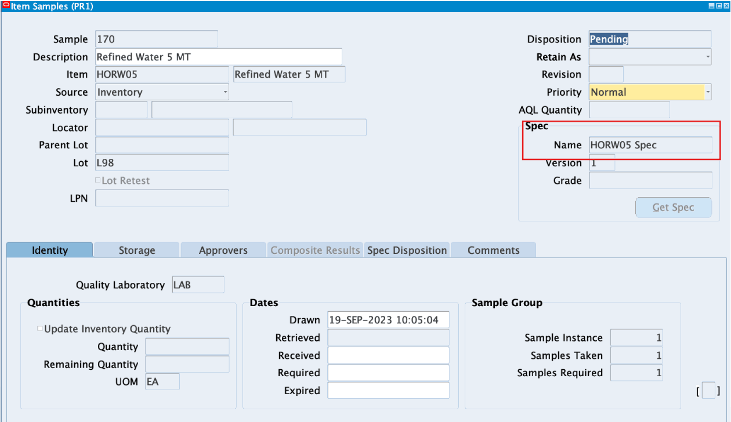731x422 pixels.
Task: Click the descriptive flexfield bracket box
Action: tap(708, 391)
